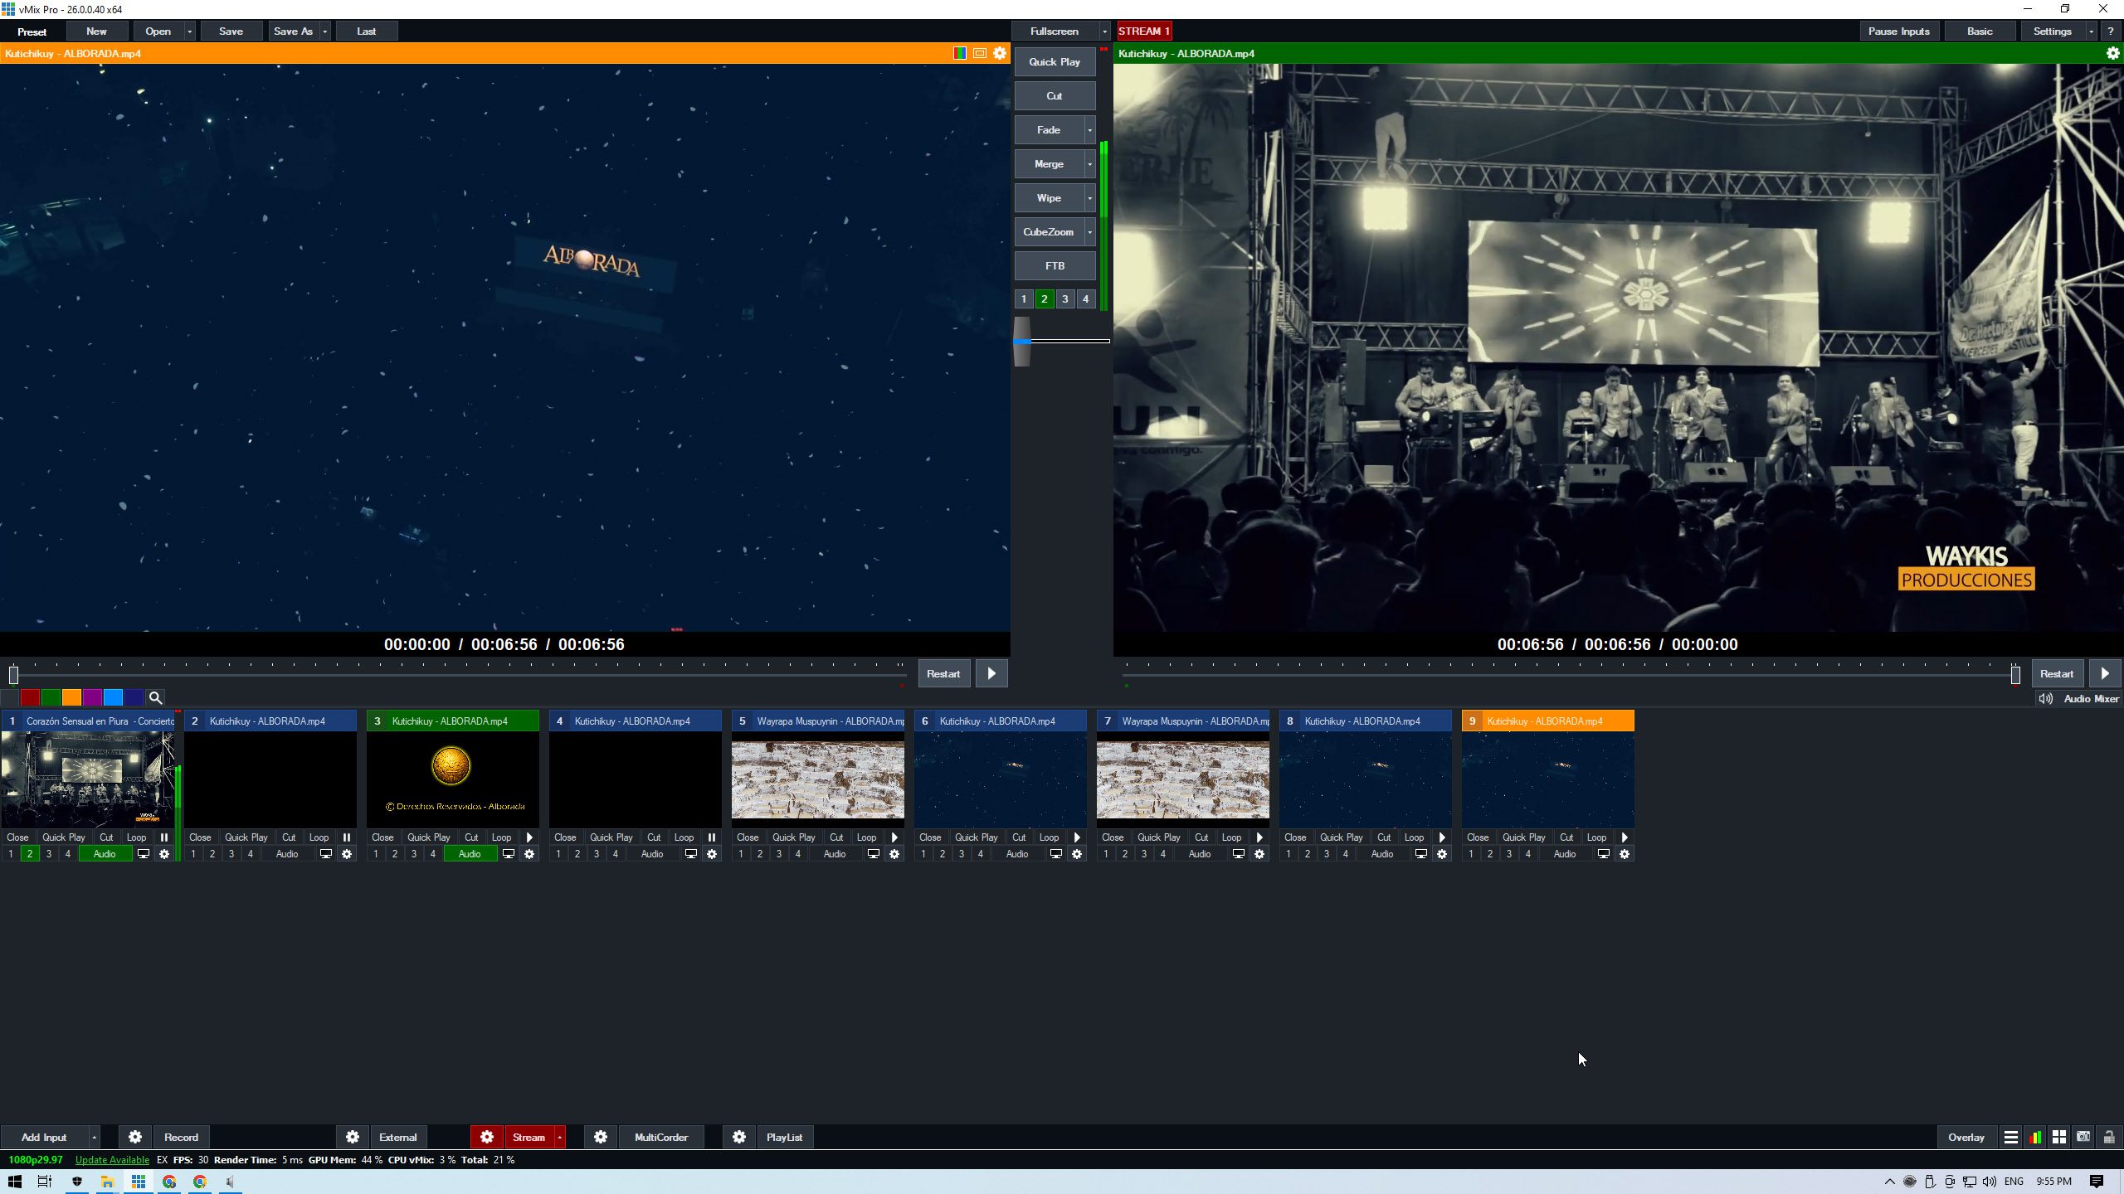Pause input 1 using its pause control
The width and height of the screenshot is (2124, 1194).
163,837
